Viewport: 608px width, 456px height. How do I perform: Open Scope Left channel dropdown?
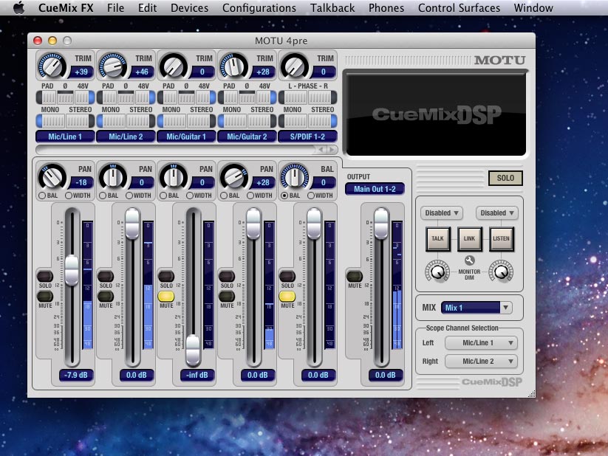pyautogui.click(x=481, y=343)
